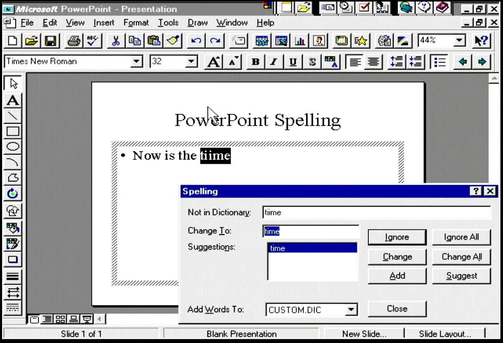The width and height of the screenshot is (503, 343).
Task: Click the vertical scrollbar up arrow
Action: click(493, 78)
